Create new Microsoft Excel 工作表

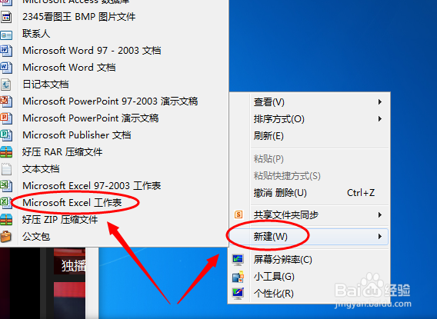(x=72, y=203)
